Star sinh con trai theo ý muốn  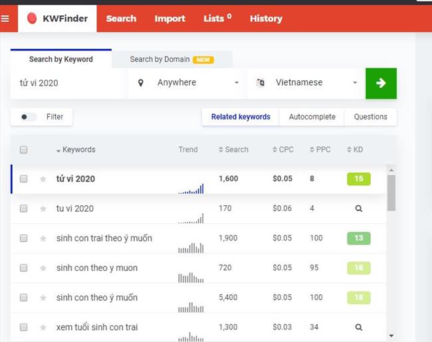(43, 238)
